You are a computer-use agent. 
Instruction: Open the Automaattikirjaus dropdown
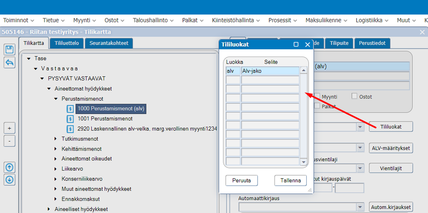coord(360,207)
